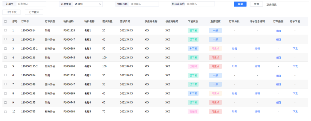The width and height of the screenshot is (311, 121).
Task: Mark the checkbox for order 1100000346
Action: pos(5,84)
